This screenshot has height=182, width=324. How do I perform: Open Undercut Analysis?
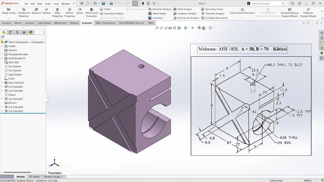coord(185,14)
